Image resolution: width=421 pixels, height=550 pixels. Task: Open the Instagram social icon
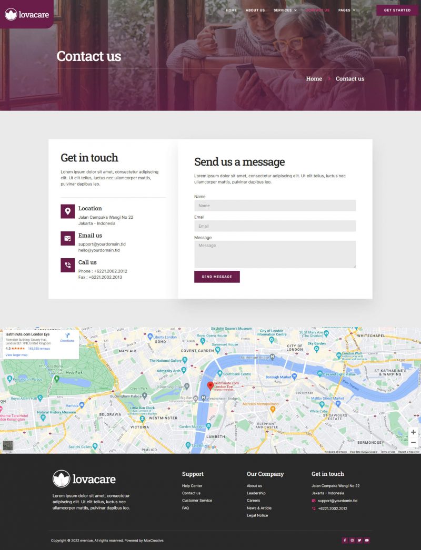pos(352,540)
